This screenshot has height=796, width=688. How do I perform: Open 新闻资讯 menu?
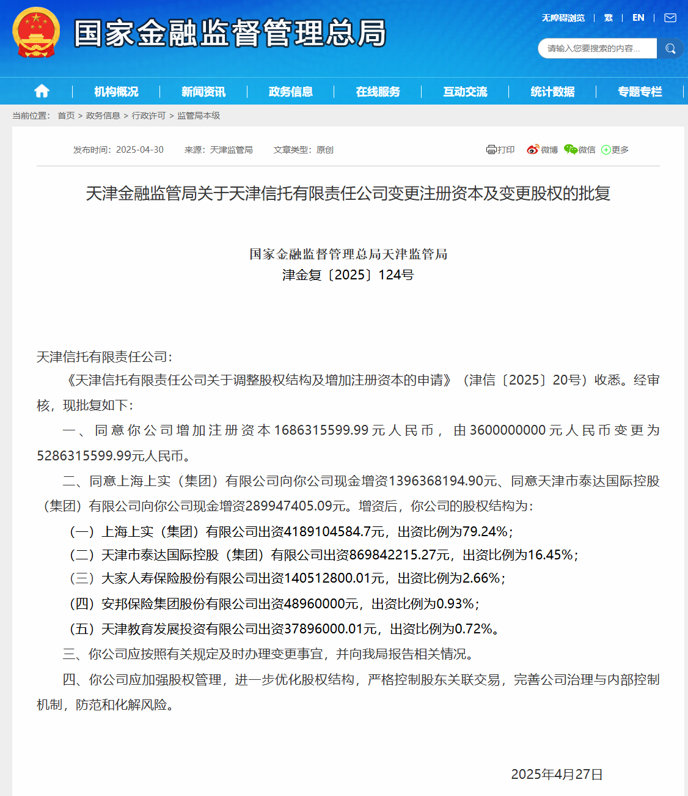click(203, 92)
